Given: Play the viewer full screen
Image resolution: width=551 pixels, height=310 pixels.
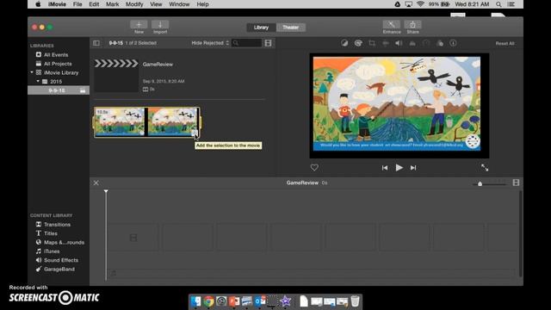Looking at the screenshot, I should (485, 168).
